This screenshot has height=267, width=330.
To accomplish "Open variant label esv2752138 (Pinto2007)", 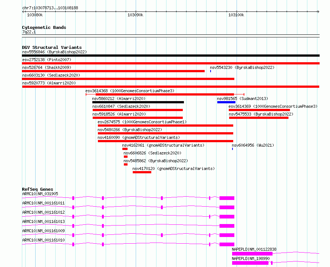I will pyautogui.click(x=47, y=60).
